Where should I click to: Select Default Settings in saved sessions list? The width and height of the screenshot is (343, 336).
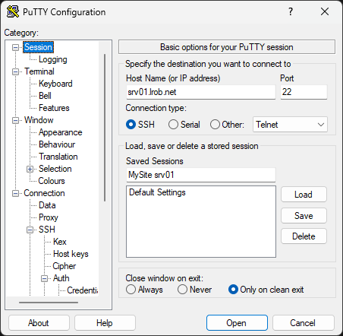[157, 192]
